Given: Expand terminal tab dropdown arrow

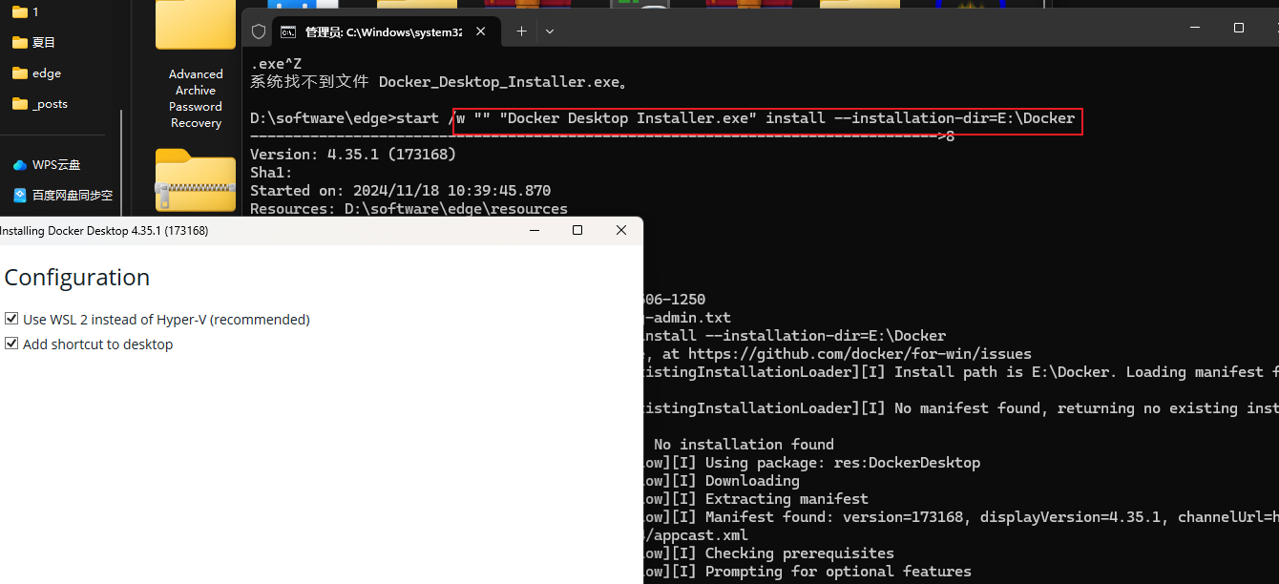Looking at the screenshot, I should 550,31.
